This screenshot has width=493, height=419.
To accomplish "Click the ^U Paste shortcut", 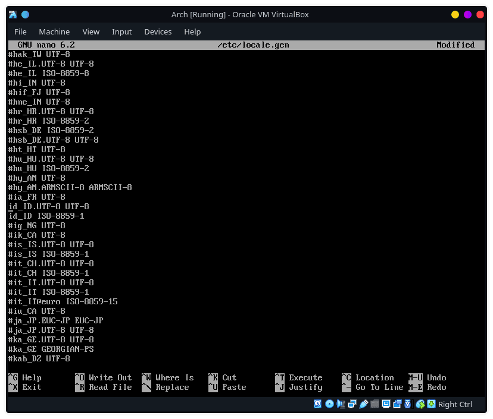I will point(227,387).
